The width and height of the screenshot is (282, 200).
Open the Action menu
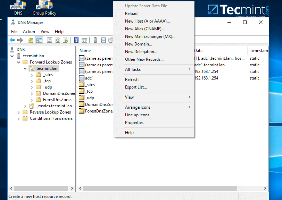click(29, 31)
